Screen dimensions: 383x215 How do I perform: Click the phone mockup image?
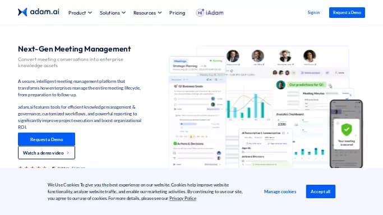point(346,134)
